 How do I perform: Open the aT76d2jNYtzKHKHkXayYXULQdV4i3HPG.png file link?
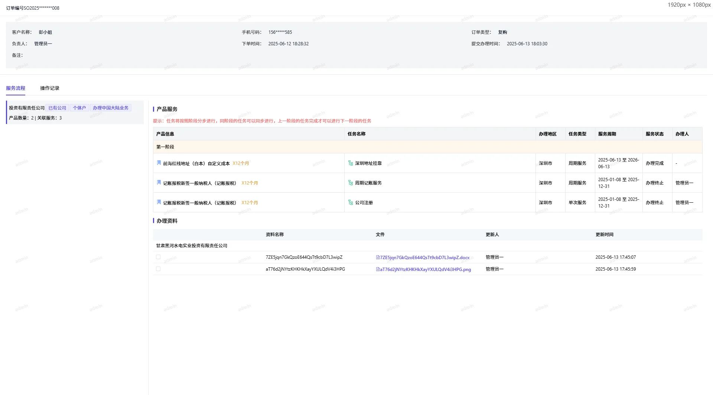423,269
